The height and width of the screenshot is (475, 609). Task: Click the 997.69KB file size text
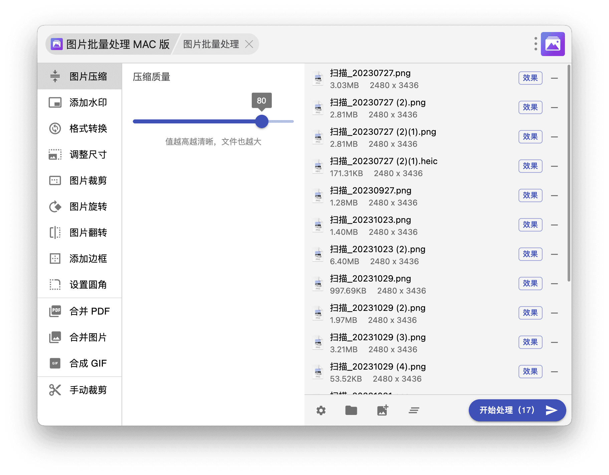click(x=348, y=291)
